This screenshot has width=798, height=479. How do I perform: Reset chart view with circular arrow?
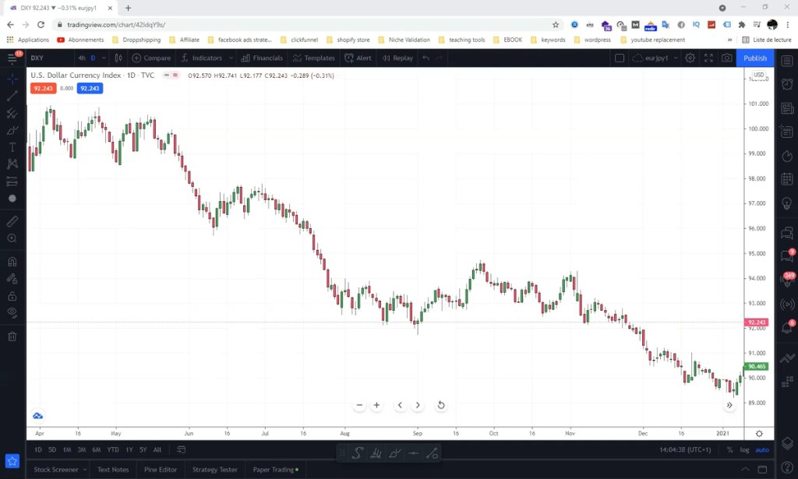click(441, 405)
